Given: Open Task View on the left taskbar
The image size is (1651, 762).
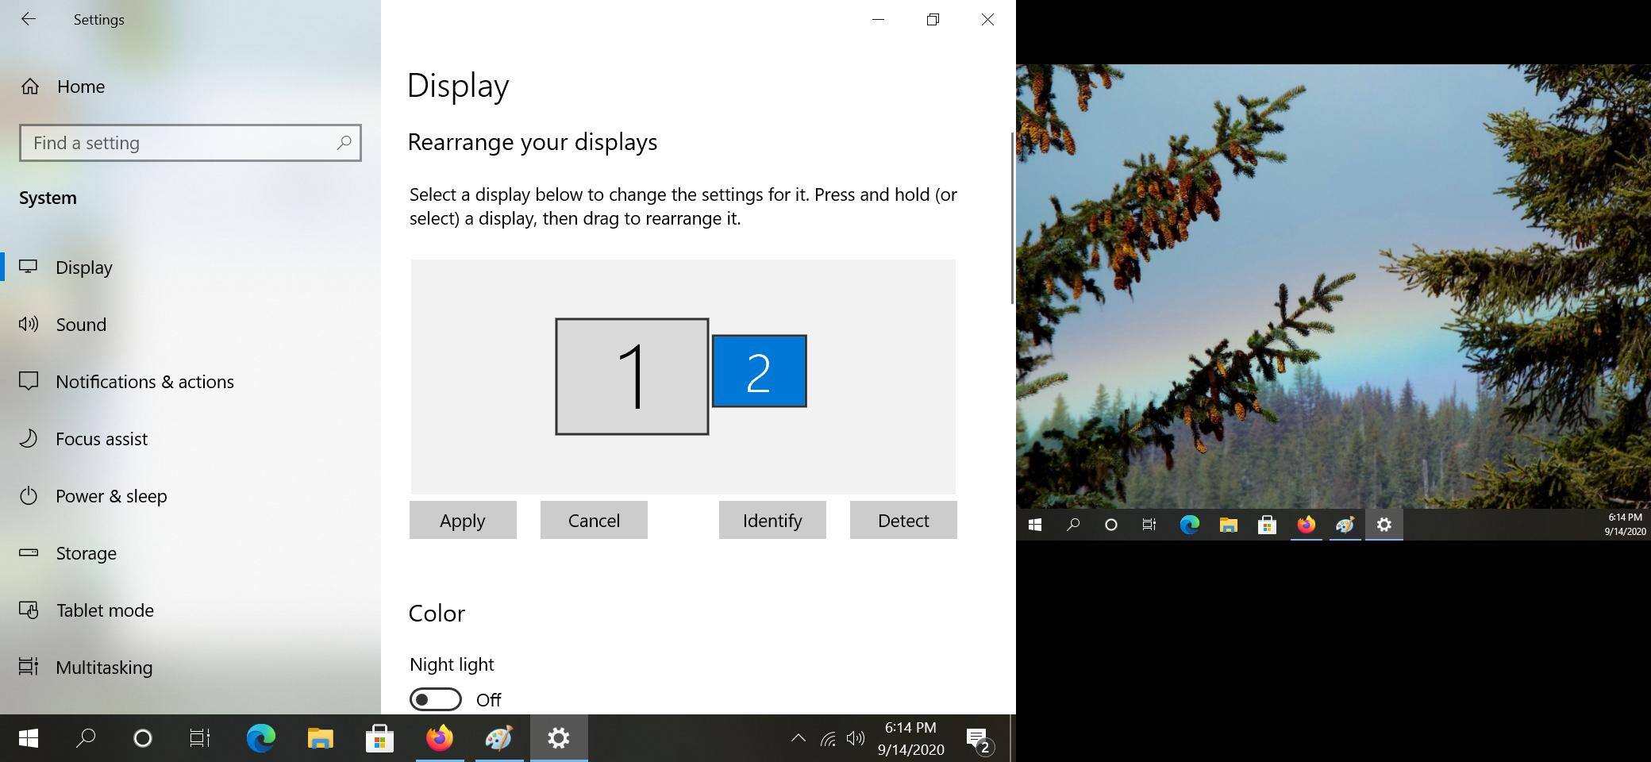Looking at the screenshot, I should tap(200, 738).
